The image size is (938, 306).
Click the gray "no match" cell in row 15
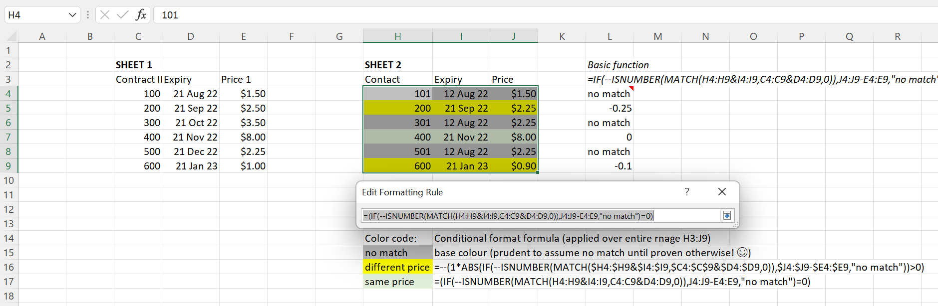(x=397, y=253)
